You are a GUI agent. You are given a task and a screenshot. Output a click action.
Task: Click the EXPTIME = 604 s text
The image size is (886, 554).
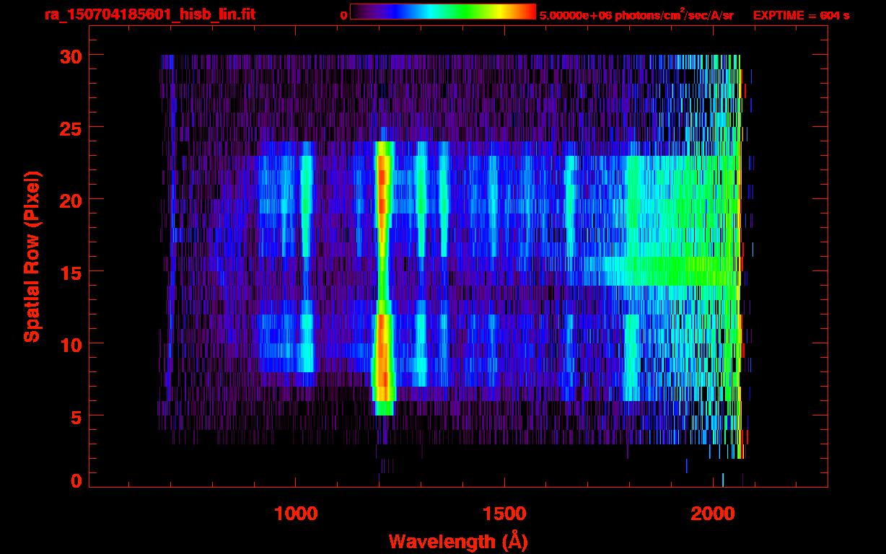coord(801,15)
